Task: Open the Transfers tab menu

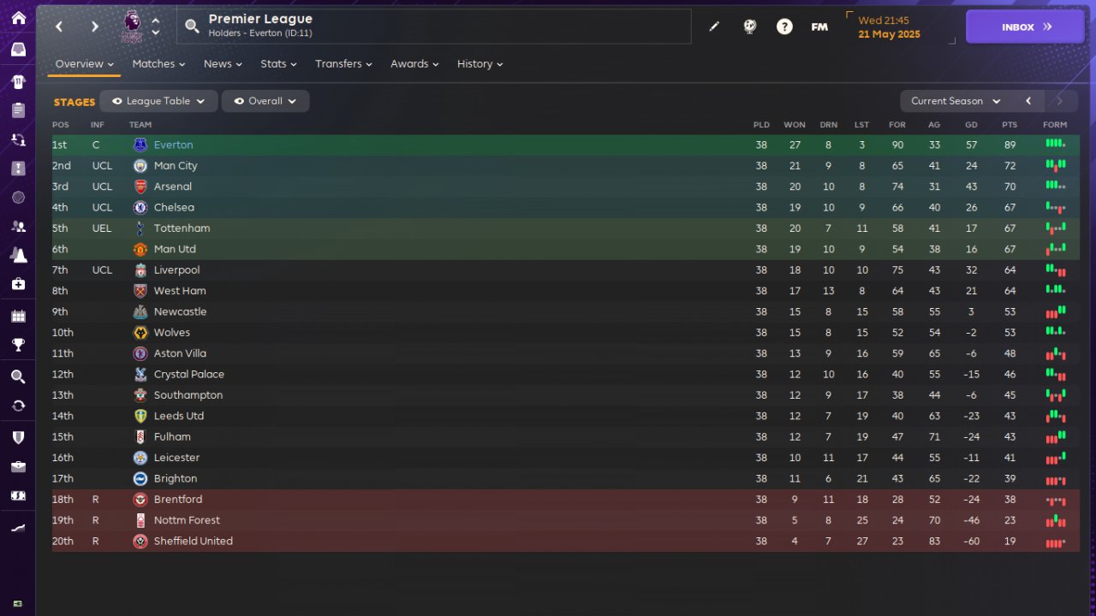Action: tap(343, 64)
